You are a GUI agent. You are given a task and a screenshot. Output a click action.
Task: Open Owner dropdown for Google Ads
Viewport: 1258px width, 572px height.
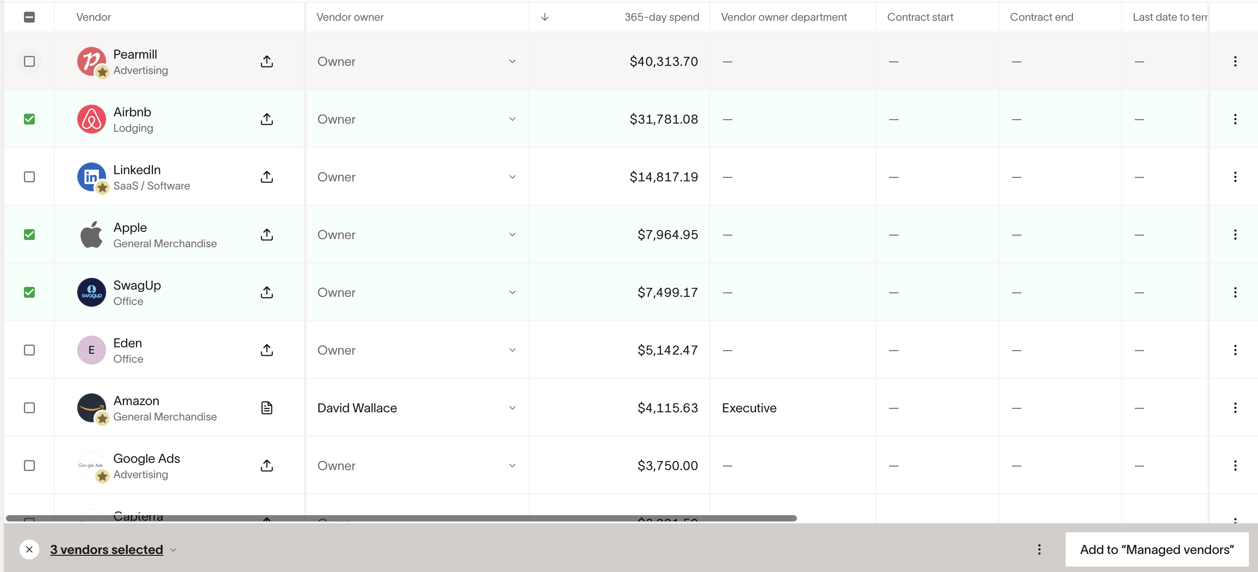click(x=417, y=466)
